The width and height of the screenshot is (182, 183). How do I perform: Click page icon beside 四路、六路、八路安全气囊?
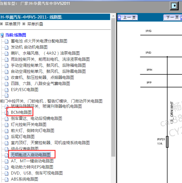click(7, 84)
